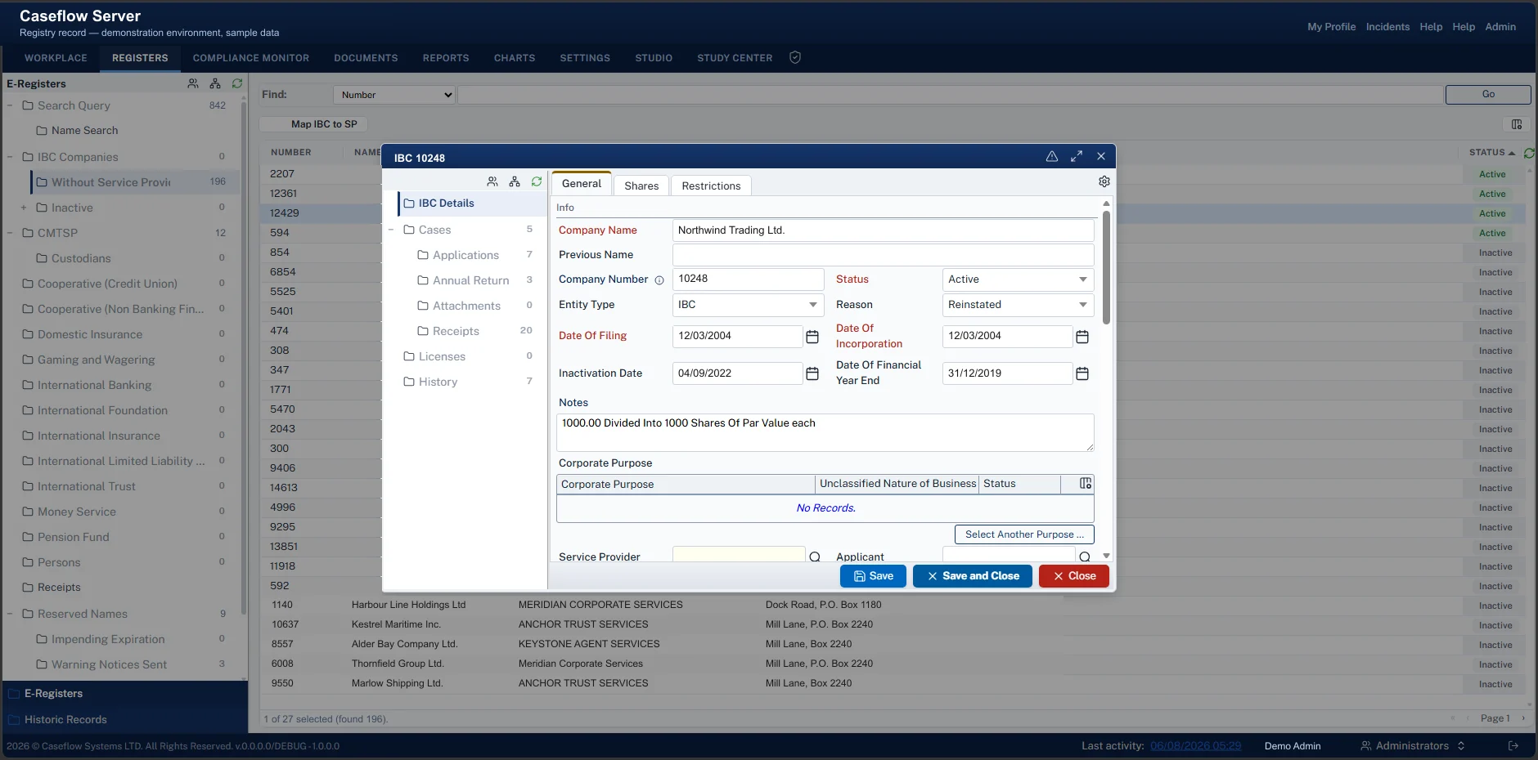This screenshot has width=1538, height=760.
Task: Click the sidebar tree vertical scrollbar
Action: (x=243, y=360)
